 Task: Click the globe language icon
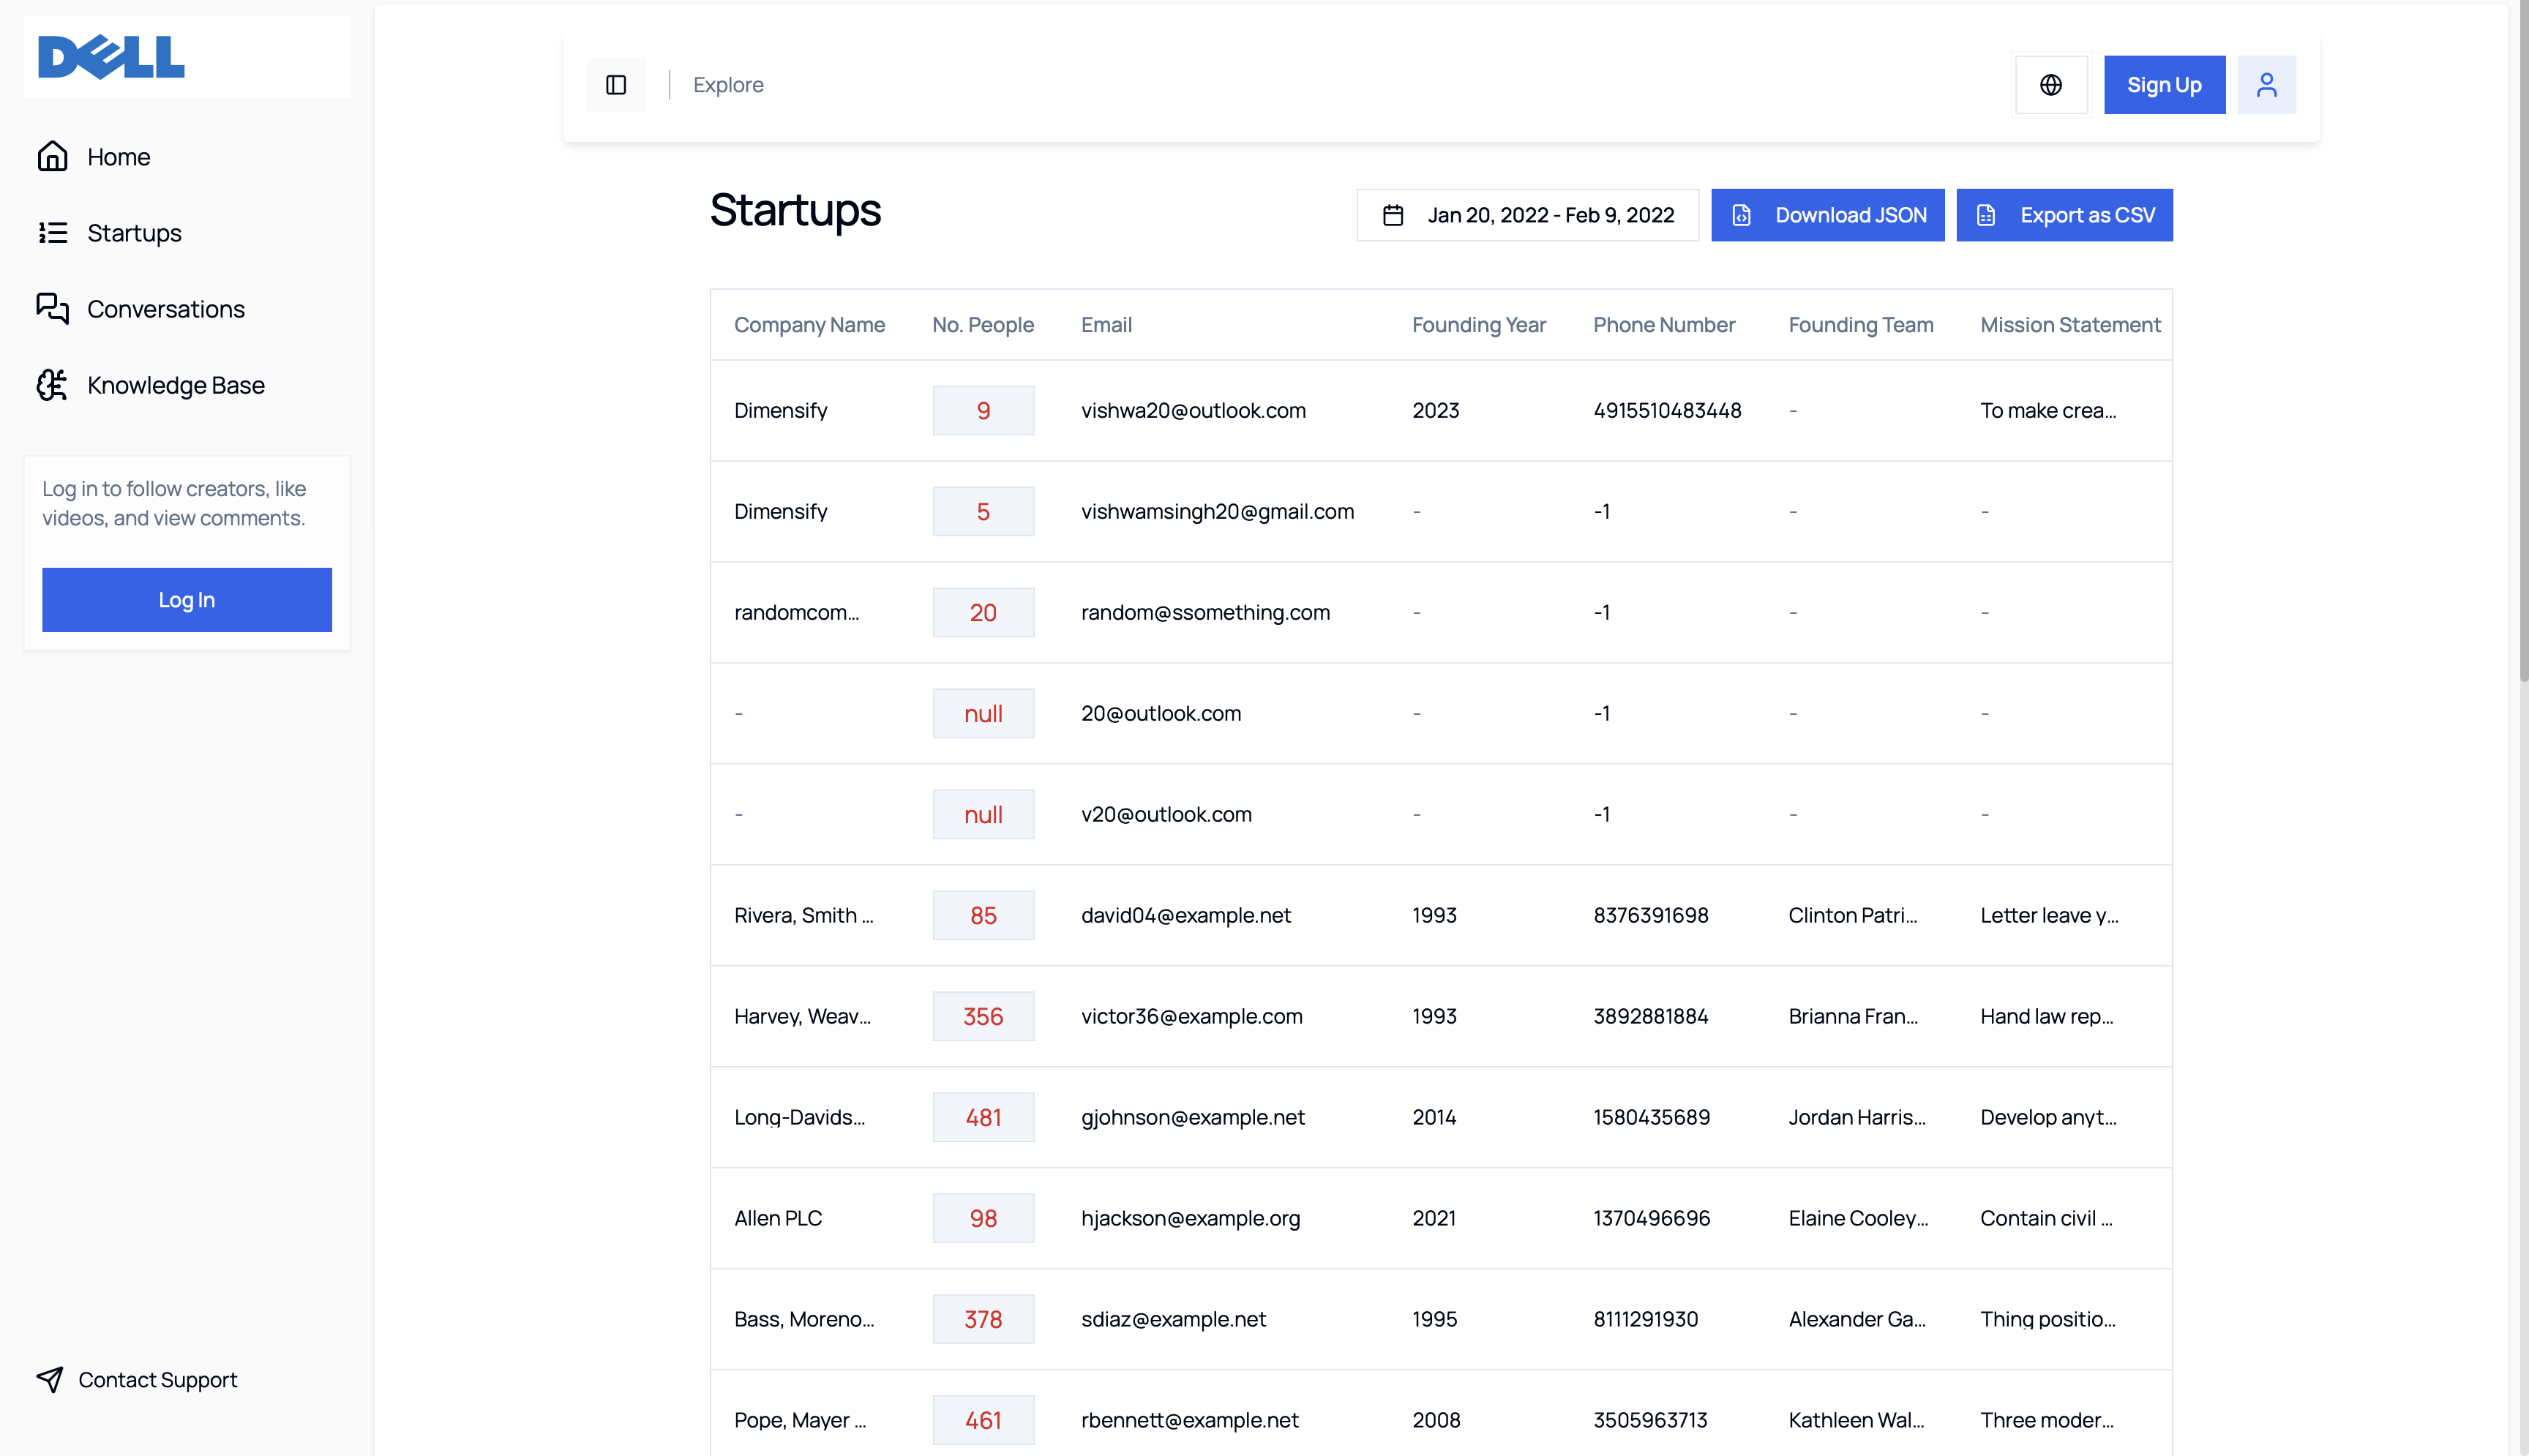coord(2051,85)
